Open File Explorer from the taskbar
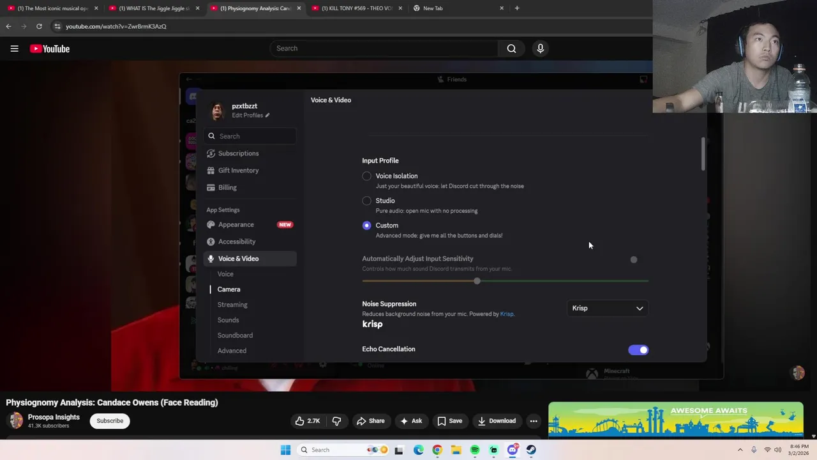The image size is (817, 460). (x=456, y=450)
